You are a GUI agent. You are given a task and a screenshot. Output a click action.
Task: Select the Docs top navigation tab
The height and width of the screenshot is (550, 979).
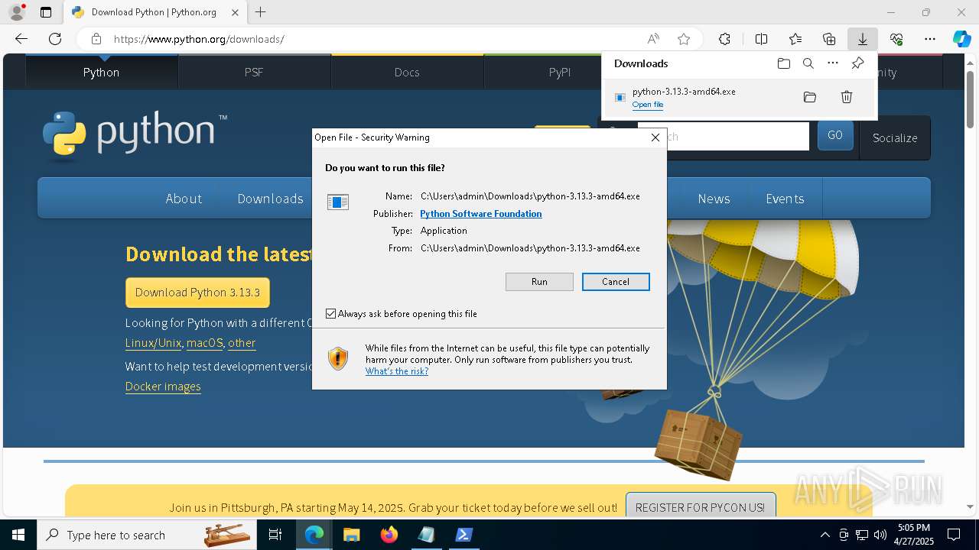click(407, 73)
